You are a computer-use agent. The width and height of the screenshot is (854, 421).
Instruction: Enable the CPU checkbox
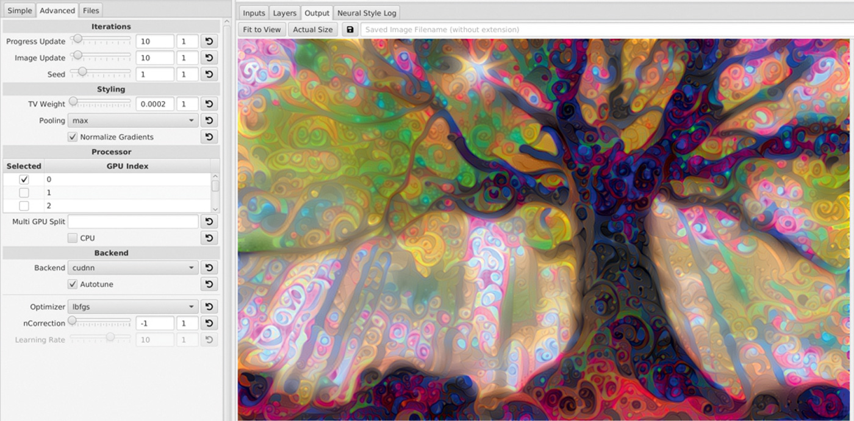[73, 238]
